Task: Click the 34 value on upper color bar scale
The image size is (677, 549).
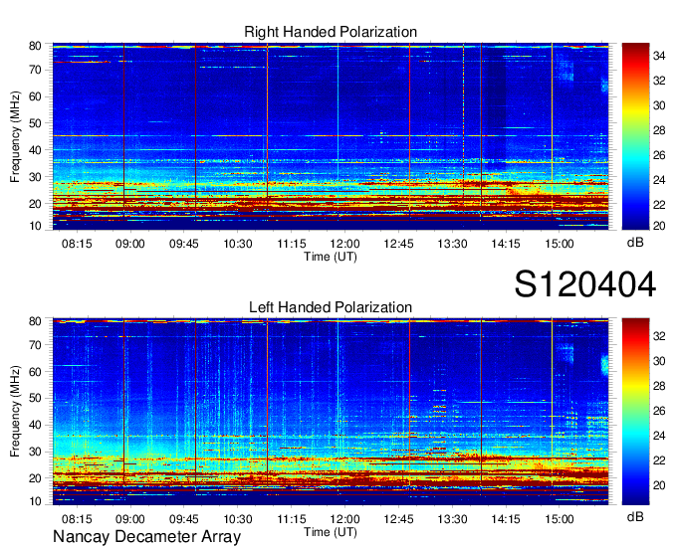Action: click(x=659, y=56)
